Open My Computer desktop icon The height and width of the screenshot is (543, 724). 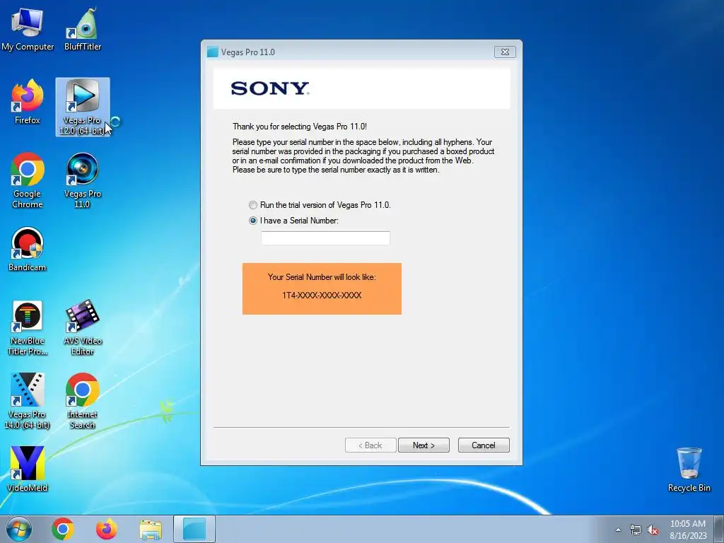pyautogui.click(x=28, y=29)
